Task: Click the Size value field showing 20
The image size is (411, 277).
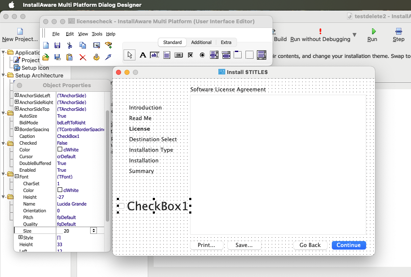Action: coord(73,230)
